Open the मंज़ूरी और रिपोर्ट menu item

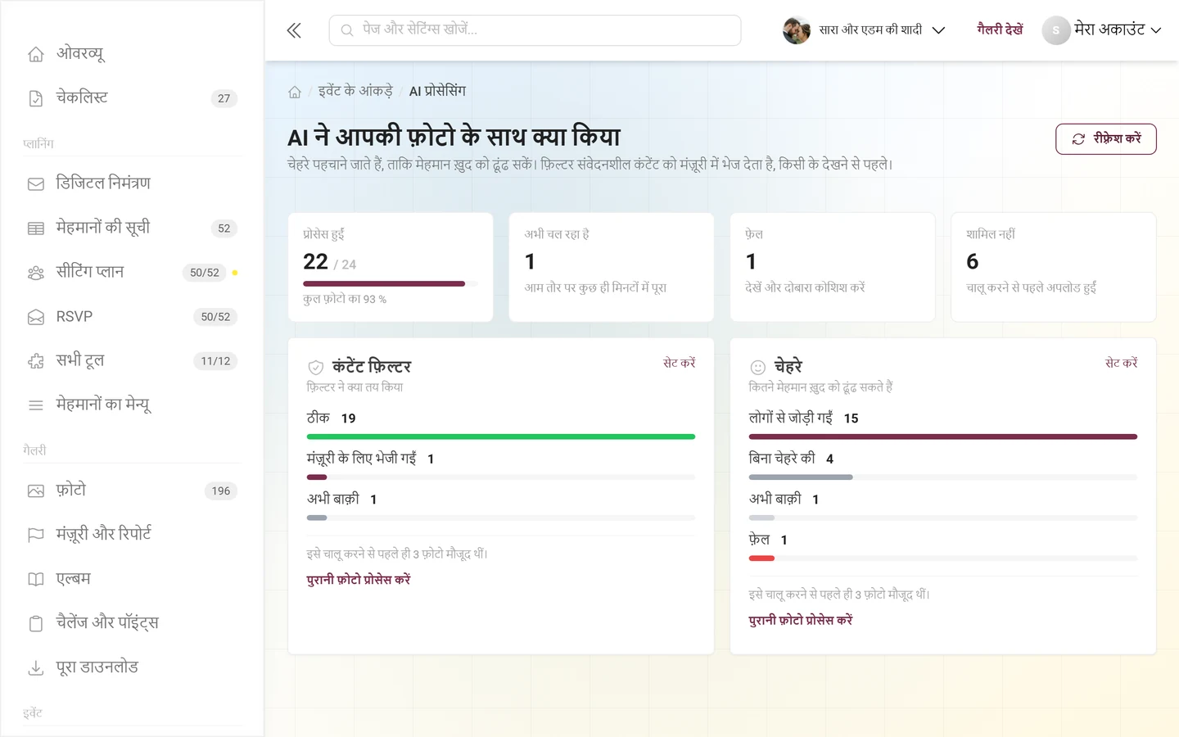[x=133, y=536]
